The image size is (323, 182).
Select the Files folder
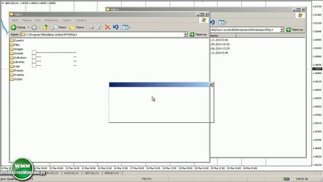[15, 45]
